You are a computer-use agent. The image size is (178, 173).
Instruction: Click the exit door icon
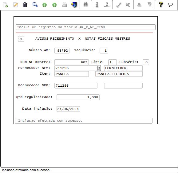74,5
